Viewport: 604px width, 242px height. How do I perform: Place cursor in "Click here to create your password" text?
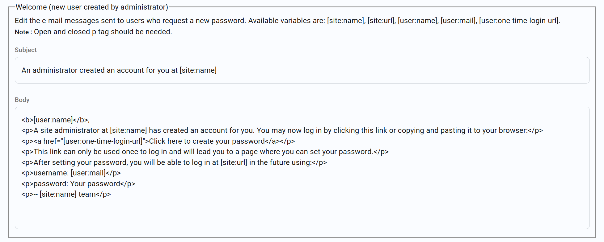pos(207,141)
